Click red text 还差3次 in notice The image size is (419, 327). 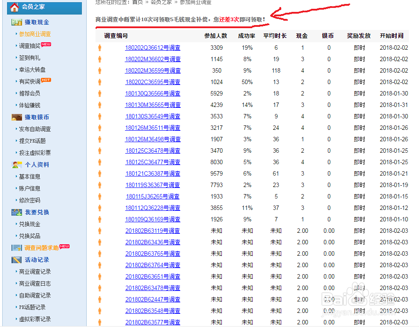(229, 19)
